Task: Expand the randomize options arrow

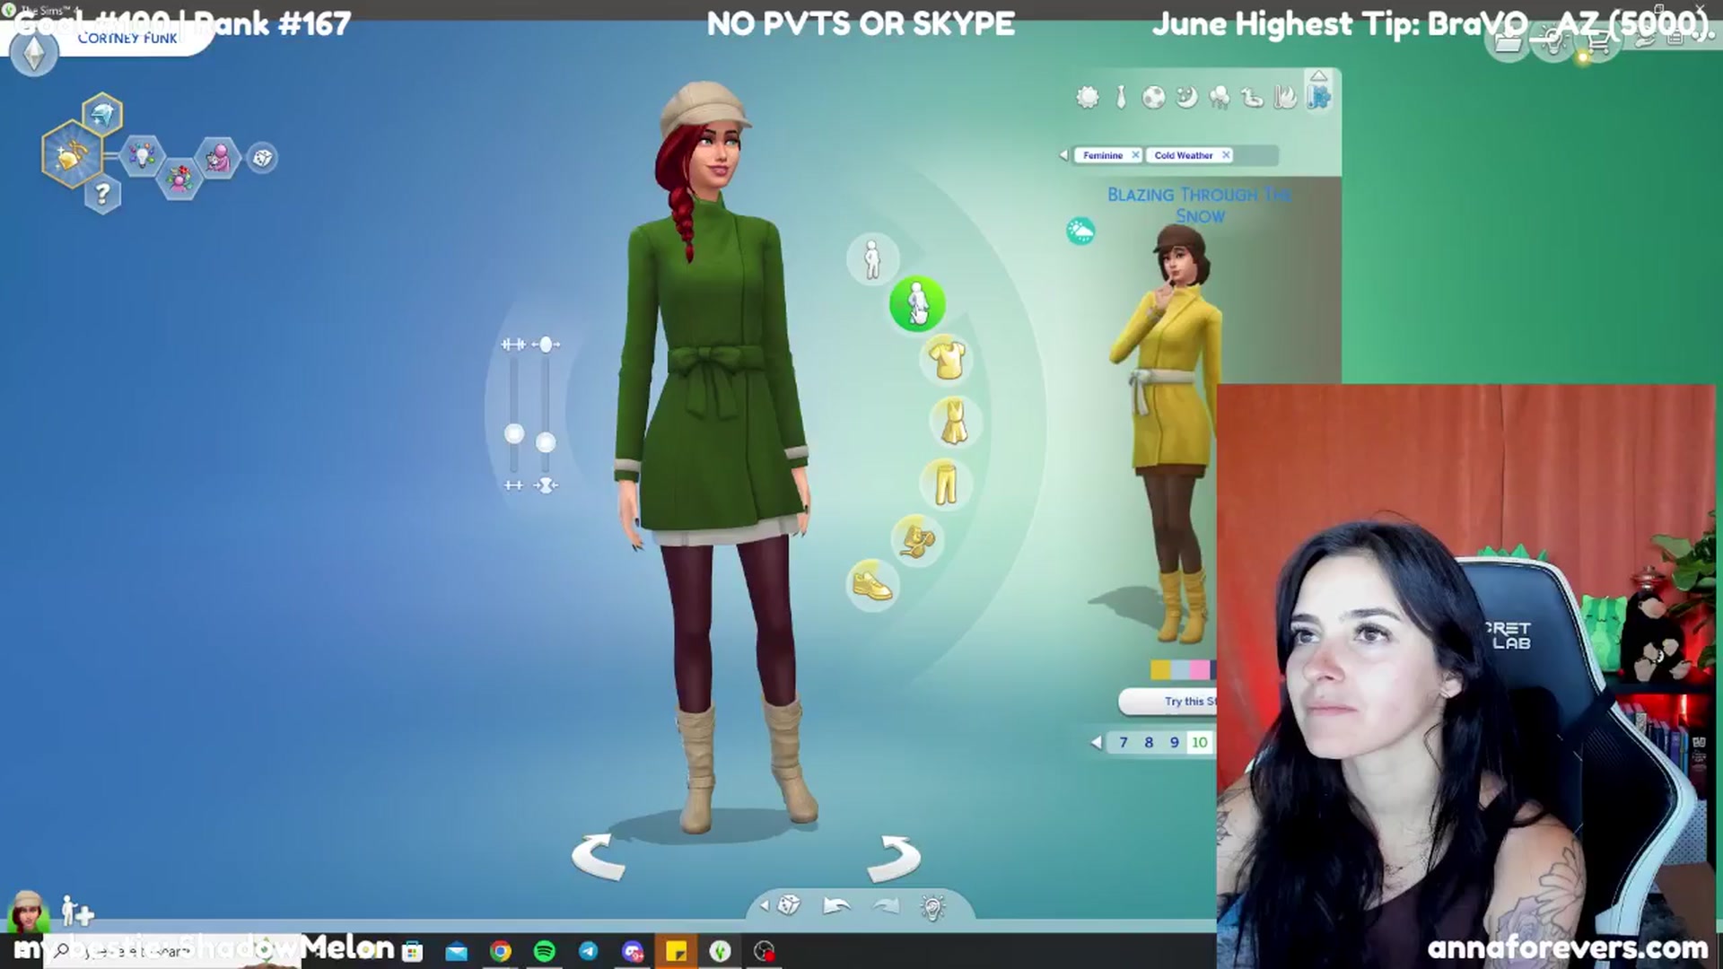Action: [765, 905]
